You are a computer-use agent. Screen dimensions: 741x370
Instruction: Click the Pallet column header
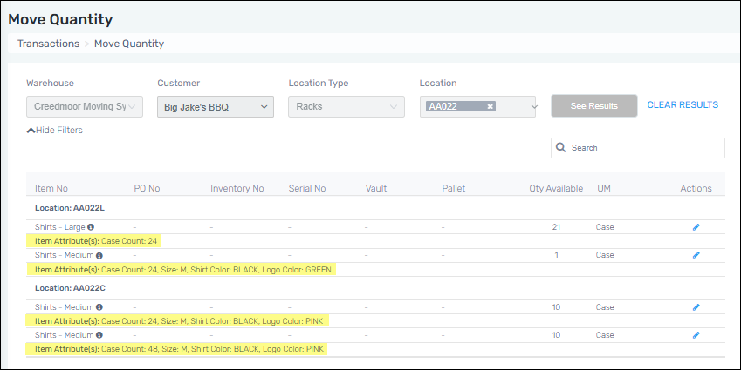454,188
